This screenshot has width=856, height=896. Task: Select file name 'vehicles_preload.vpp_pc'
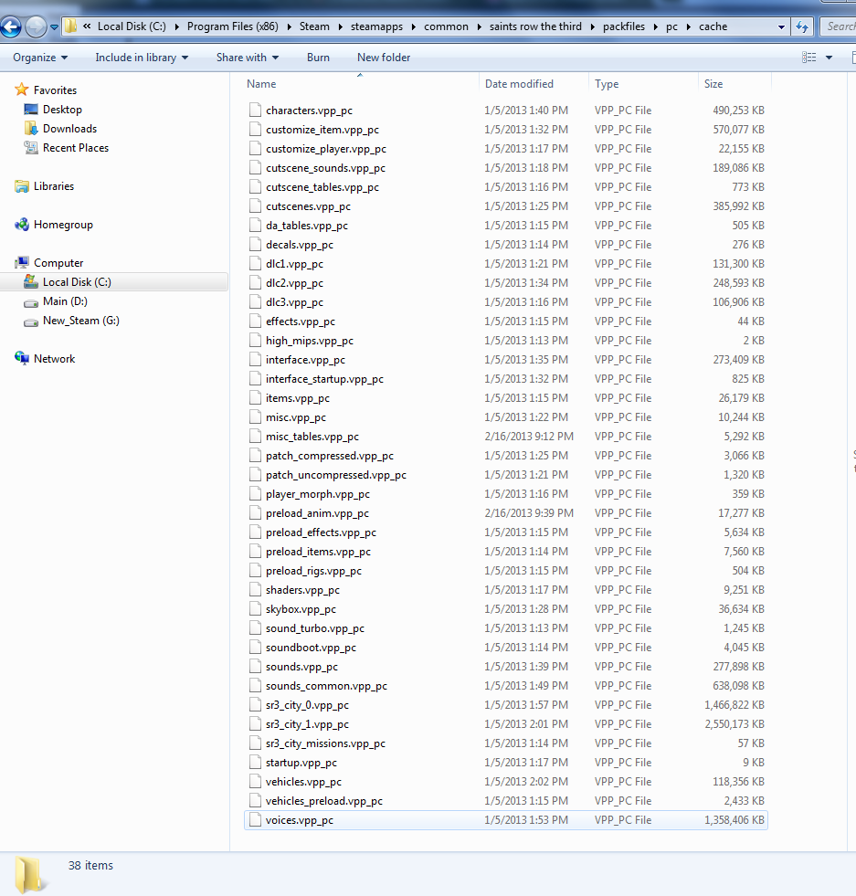point(324,801)
